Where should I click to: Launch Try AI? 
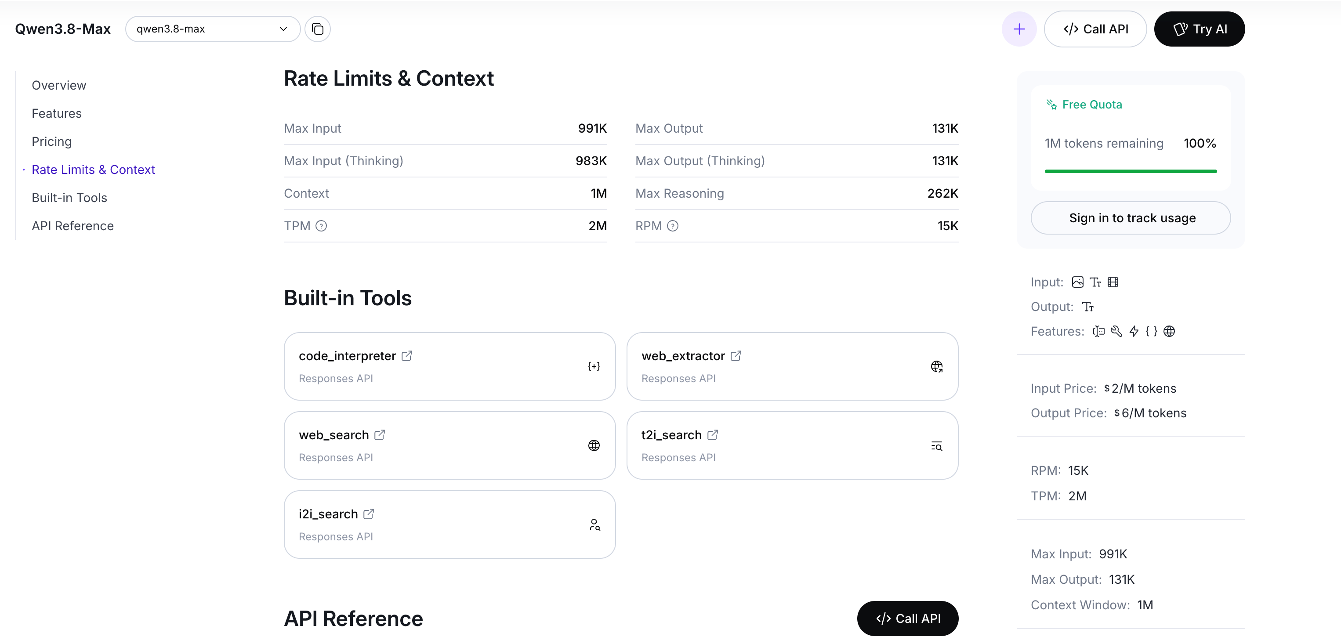1200,29
